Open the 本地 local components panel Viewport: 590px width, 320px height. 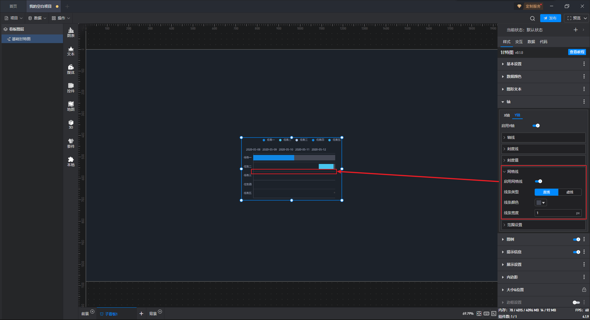tap(71, 162)
